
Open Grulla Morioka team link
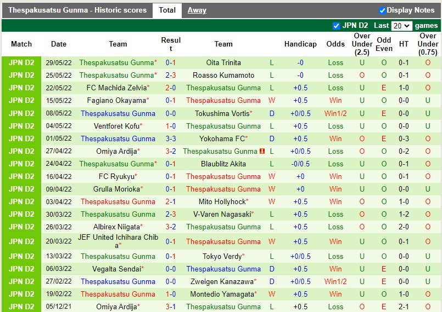click(117, 189)
